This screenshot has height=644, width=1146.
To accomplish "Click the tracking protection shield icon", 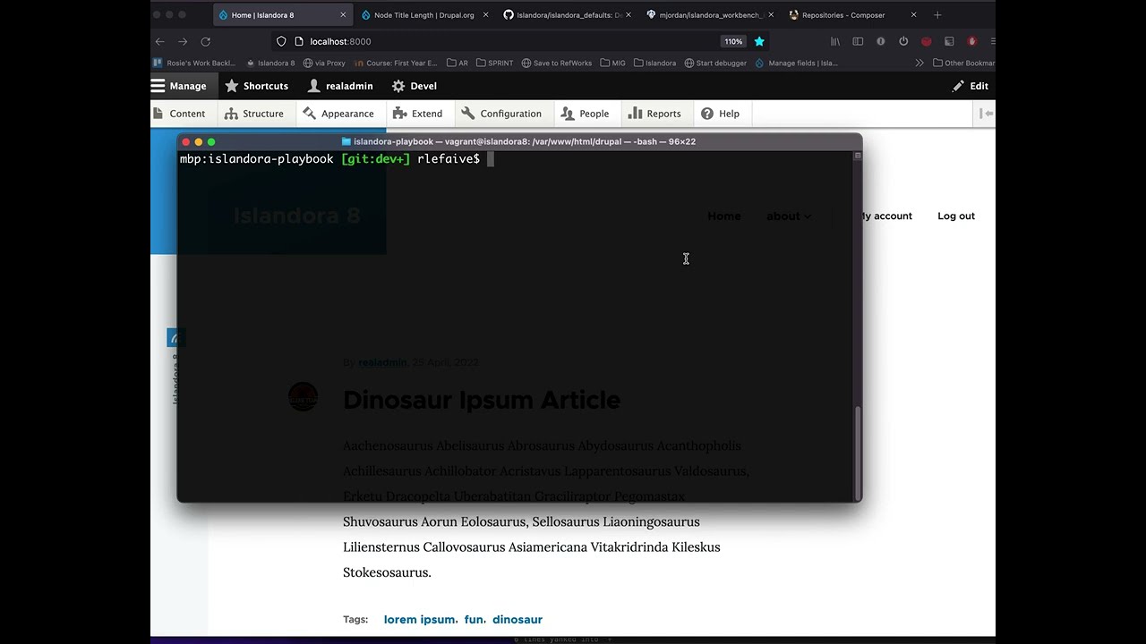I will point(281,41).
